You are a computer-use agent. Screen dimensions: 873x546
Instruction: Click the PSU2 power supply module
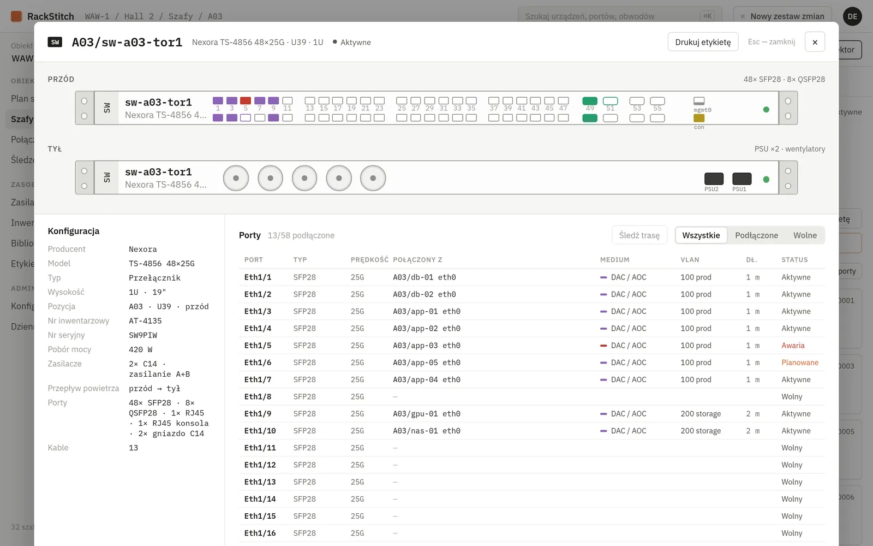(714, 179)
